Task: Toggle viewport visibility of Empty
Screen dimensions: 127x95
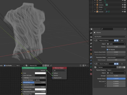Action: point(123,7)
